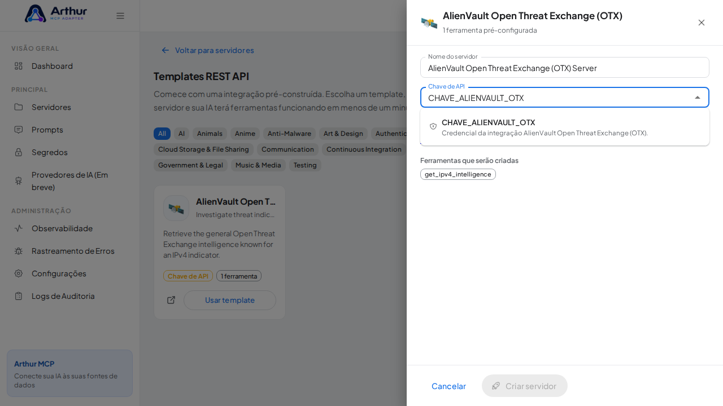The image size is (723, 406).
Task: Edit the Nome do servidor field
Action: click(565, 68)
